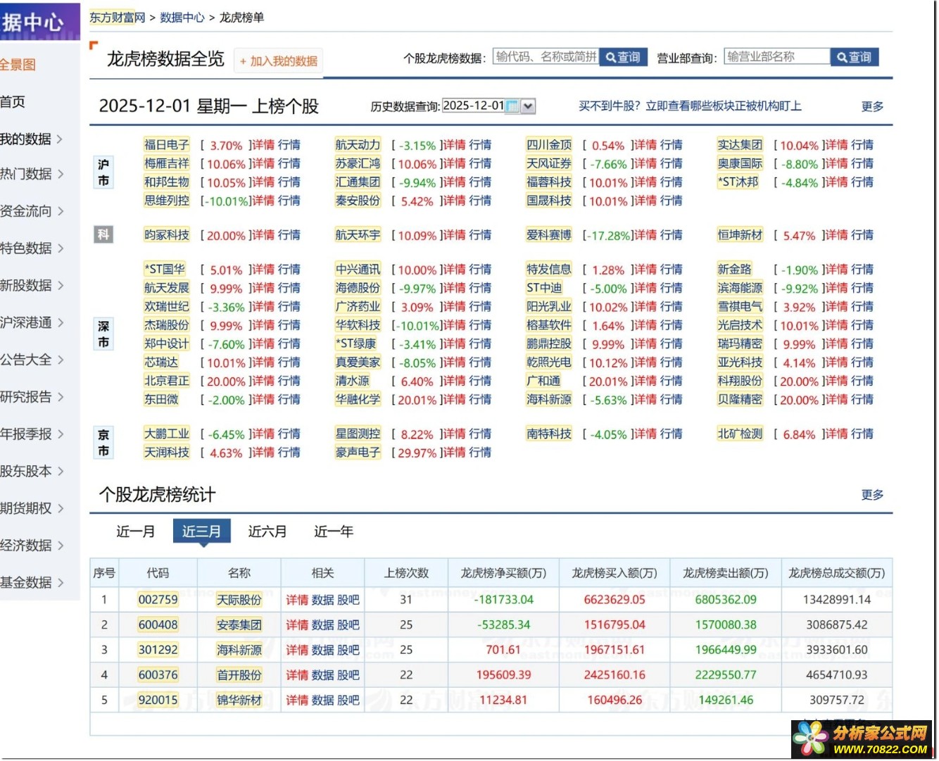The image size is (939, 761).
Task: Click the 深市 market label icon
Action: tap(103, 334)
